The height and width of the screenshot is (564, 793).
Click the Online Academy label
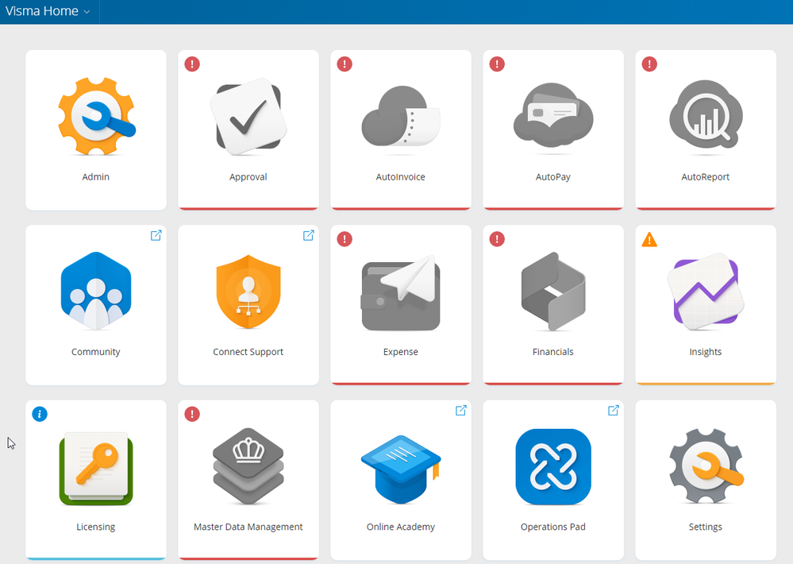click(x=401, y=527)
